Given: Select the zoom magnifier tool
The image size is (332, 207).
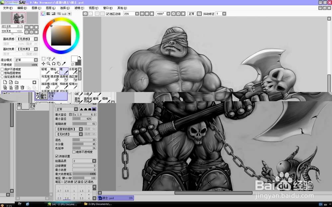Looking at the screenshot, I should (x=48, y=64).
